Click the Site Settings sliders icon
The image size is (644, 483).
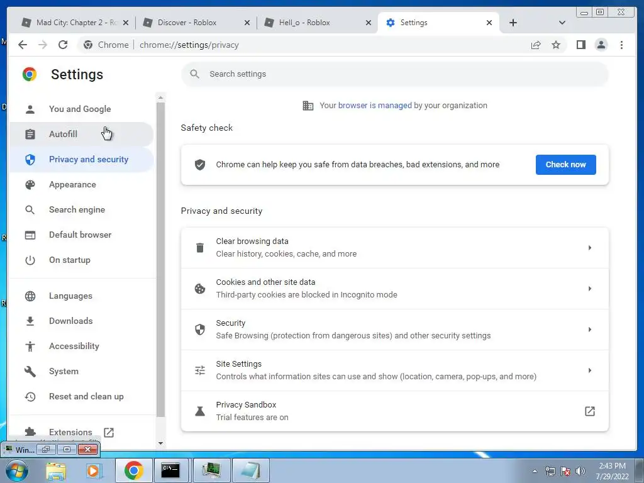(200, 370)
